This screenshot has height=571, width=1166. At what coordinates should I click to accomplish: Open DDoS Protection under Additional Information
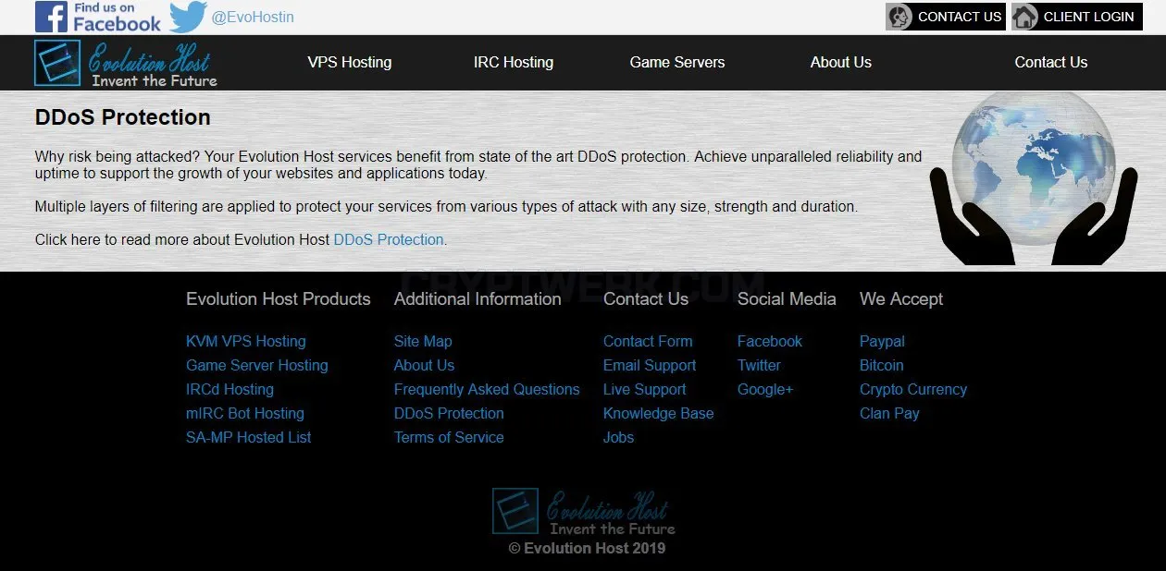[x=449, y=413]
